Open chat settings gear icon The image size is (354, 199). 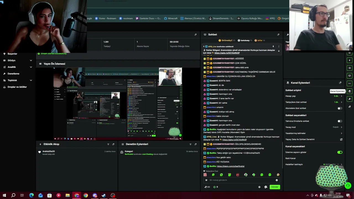pyautogui.click(x=259, y=187)
